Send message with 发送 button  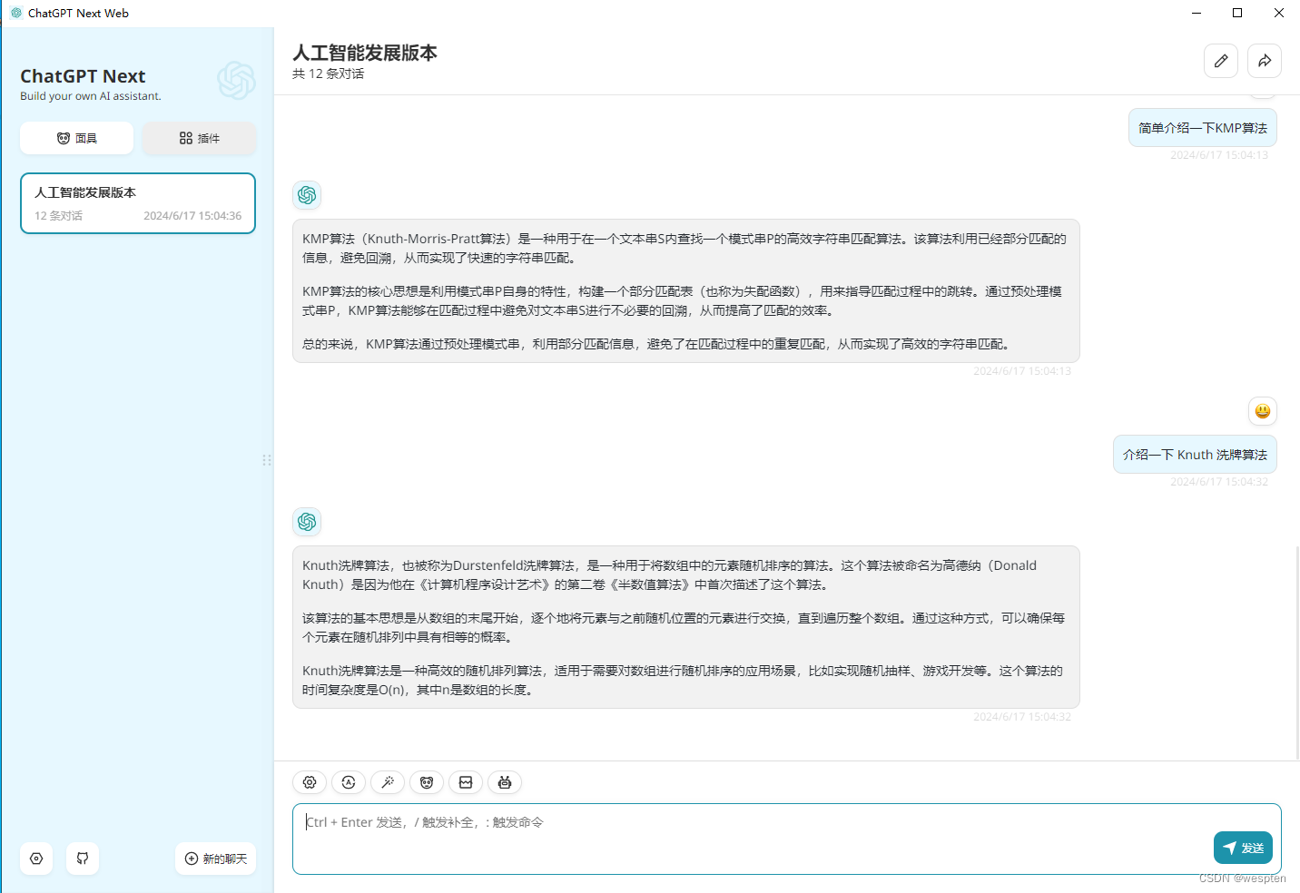click(x=1243, y=848)
